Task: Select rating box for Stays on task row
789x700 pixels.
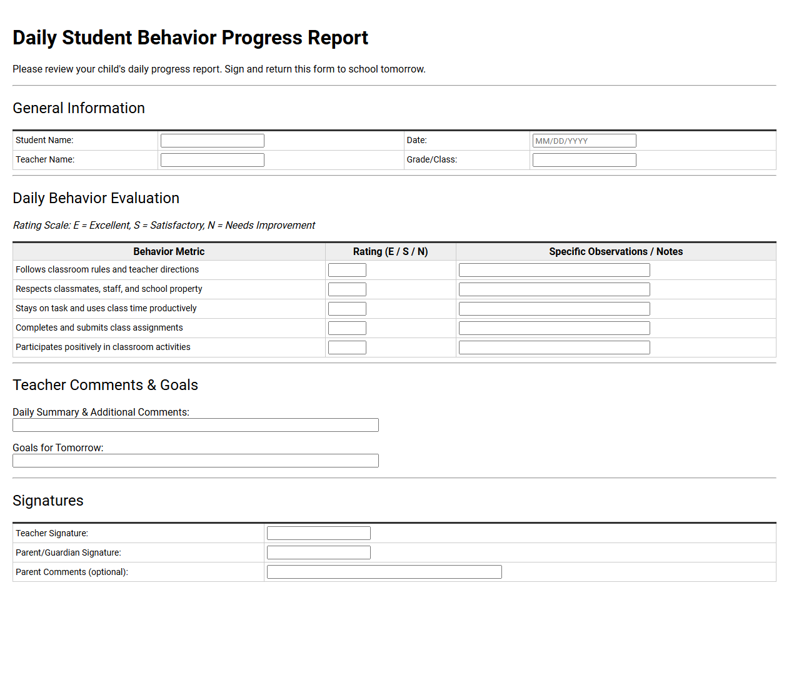Action: click(x=347, y=309)
